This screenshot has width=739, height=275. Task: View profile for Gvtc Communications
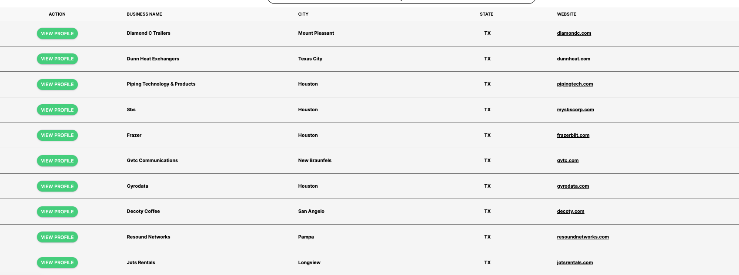[x=57, y=161]
